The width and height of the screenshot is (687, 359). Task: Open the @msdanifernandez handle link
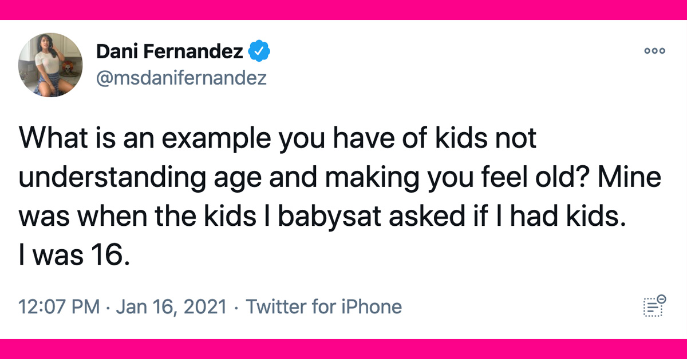181,77
